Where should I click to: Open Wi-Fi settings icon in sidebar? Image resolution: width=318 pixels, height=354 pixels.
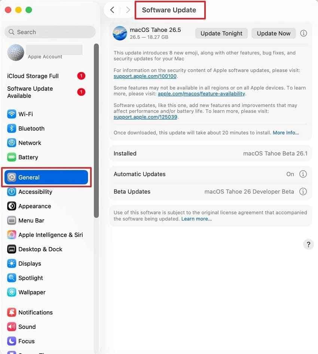(12, 114)
